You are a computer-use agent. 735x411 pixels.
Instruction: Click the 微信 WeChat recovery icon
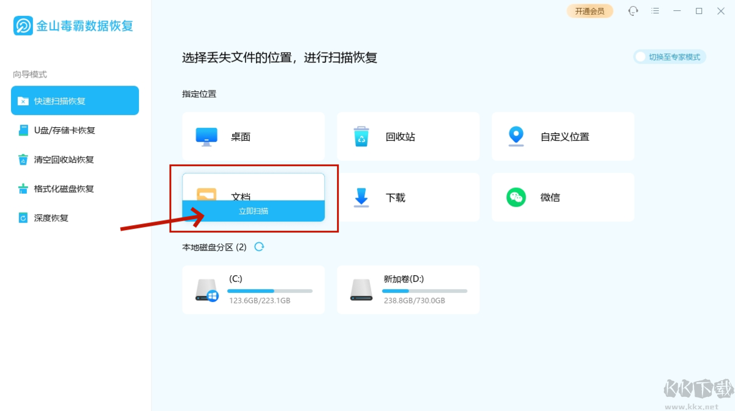click(x=516, y=197)
